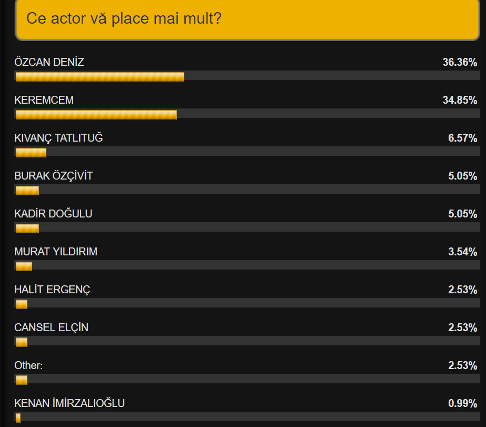Image resolution: width=486 pixels, height=427 pixels.
Task: Click the CANSEL ELÇİN option label
Action: pos(52,327)
